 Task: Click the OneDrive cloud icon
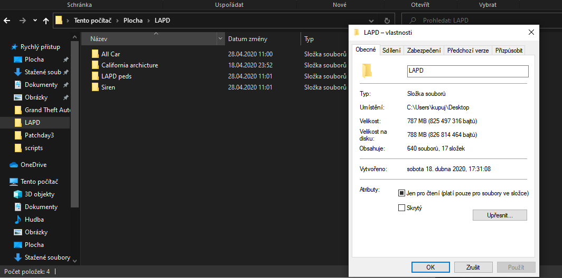tap(14, 165)
